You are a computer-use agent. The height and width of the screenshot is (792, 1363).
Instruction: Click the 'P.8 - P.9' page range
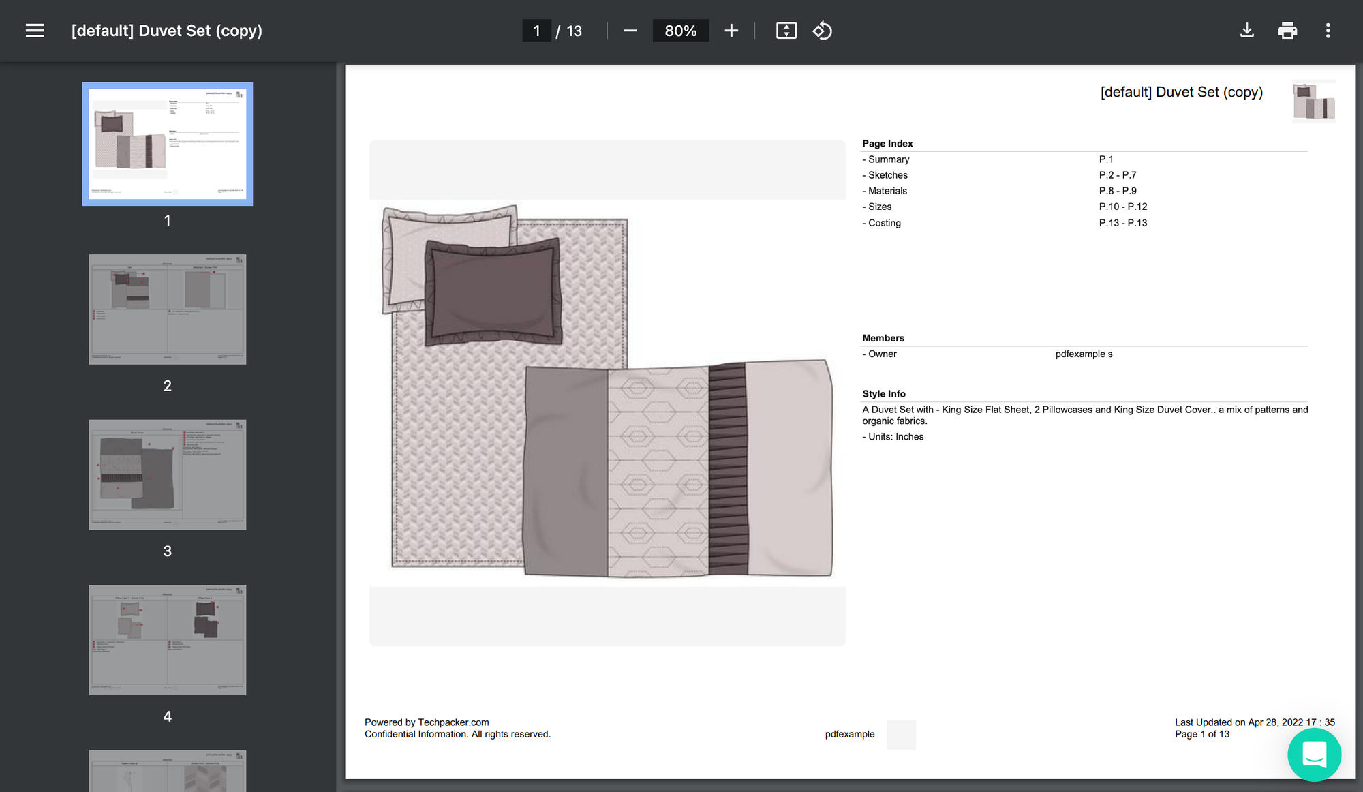1118,191
